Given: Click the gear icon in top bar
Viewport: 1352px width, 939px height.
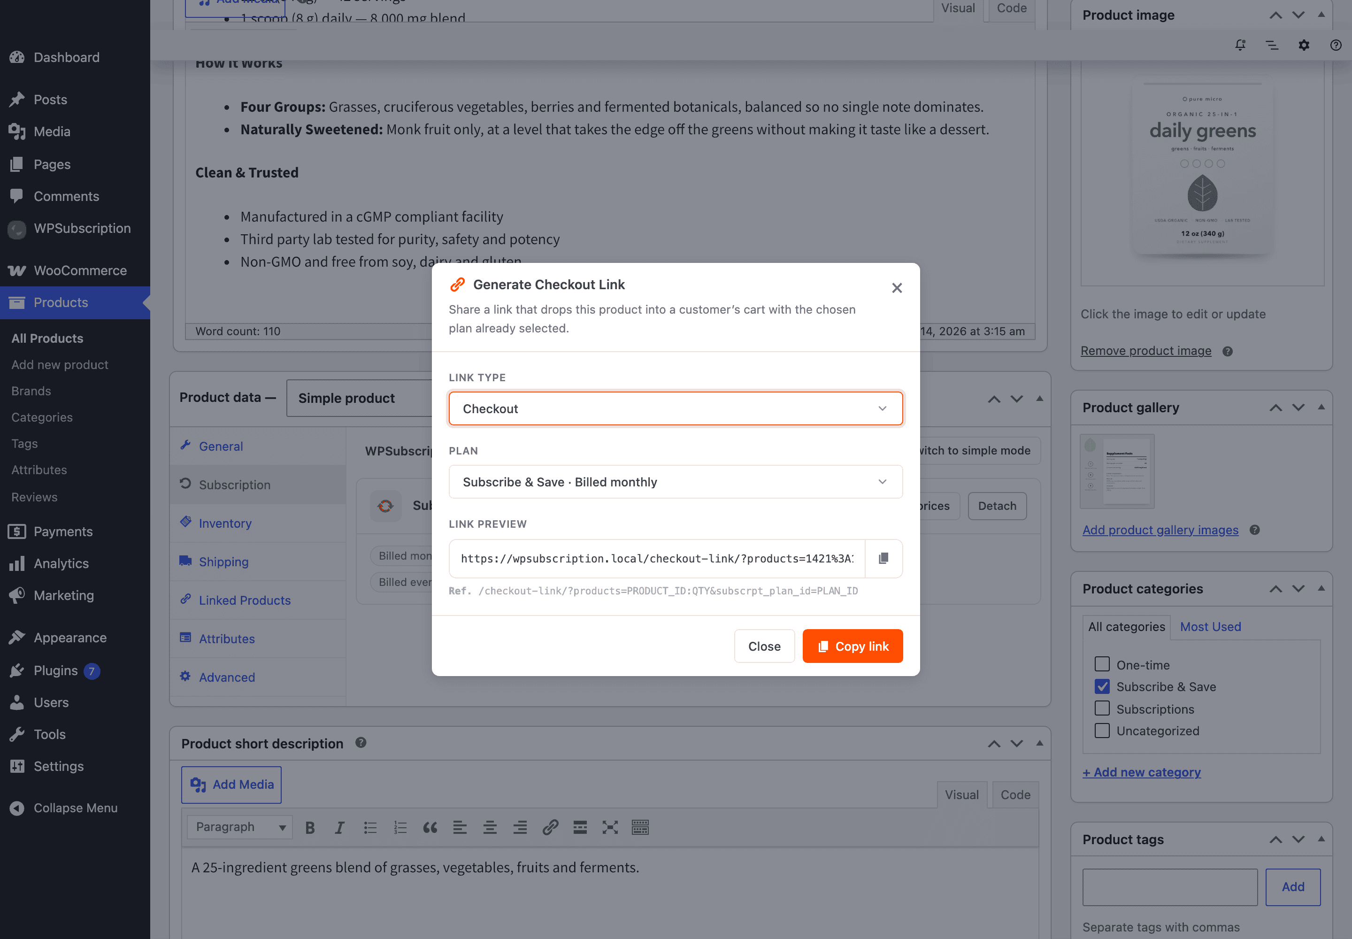Looking at the screenshot, I should coord(1304,45).
